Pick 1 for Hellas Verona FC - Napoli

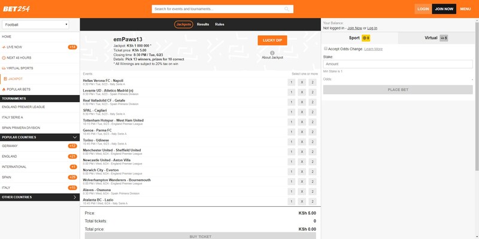(x=292, y=82)
